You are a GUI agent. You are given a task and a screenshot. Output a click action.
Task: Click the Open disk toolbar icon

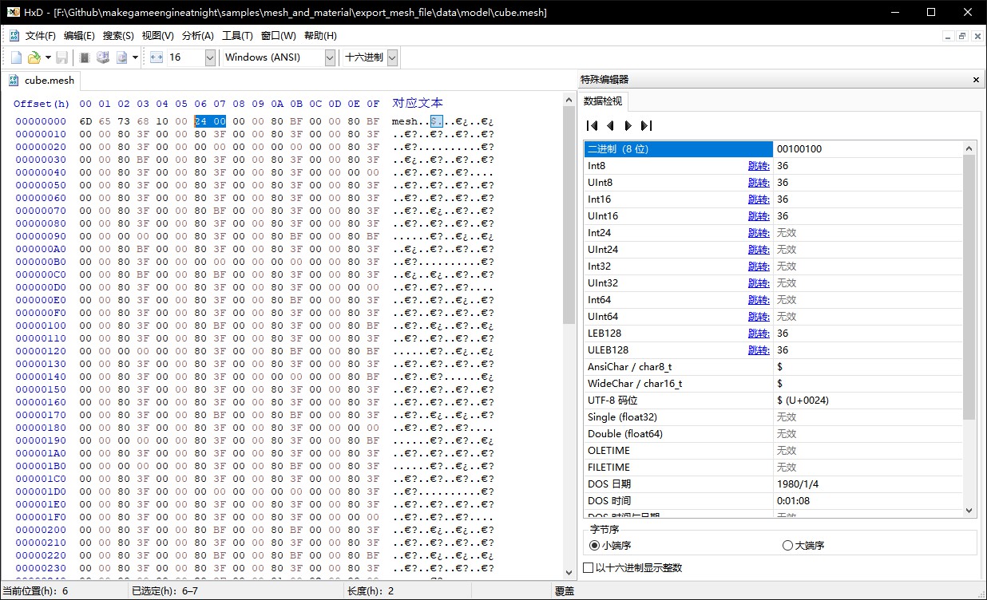(103, 57)
